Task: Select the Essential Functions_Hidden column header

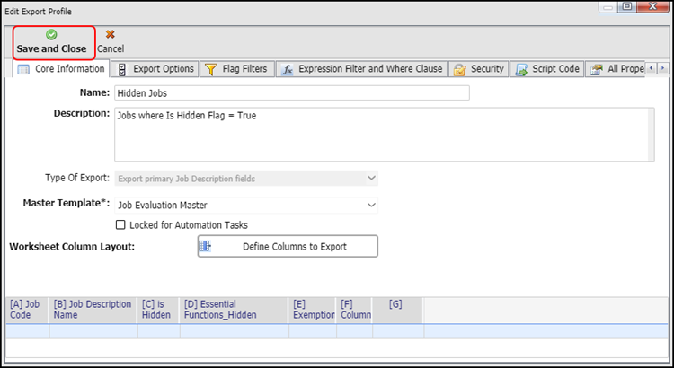Action: pos(234,310)
